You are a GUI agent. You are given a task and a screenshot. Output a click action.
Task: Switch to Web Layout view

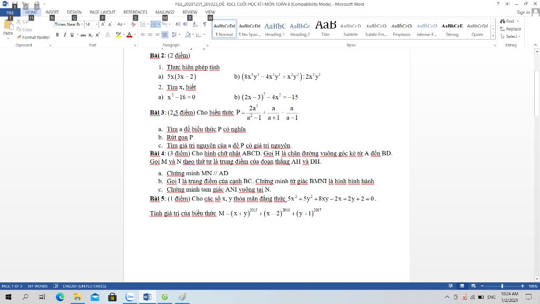pyautogui.click(x=474, y=286)
